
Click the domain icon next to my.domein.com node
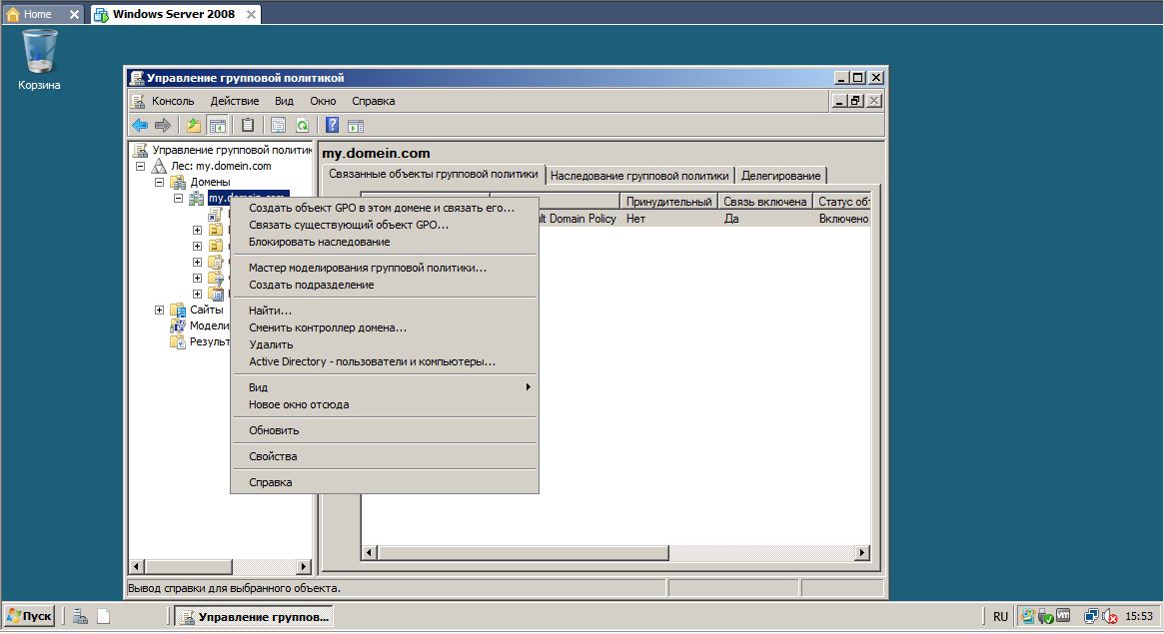coord(197,198)
